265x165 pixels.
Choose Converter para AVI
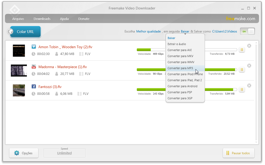pos(185,50)
